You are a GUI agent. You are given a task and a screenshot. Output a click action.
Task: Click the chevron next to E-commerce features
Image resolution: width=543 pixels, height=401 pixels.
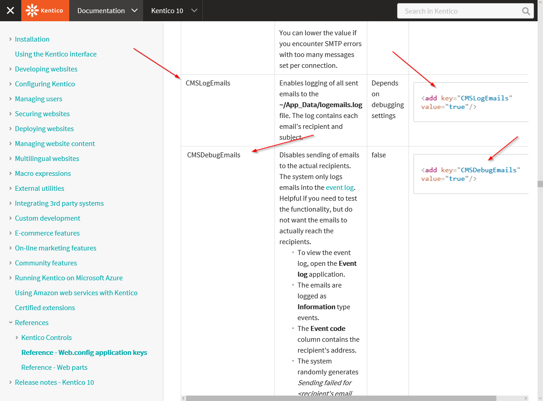(x=10, y=233)
